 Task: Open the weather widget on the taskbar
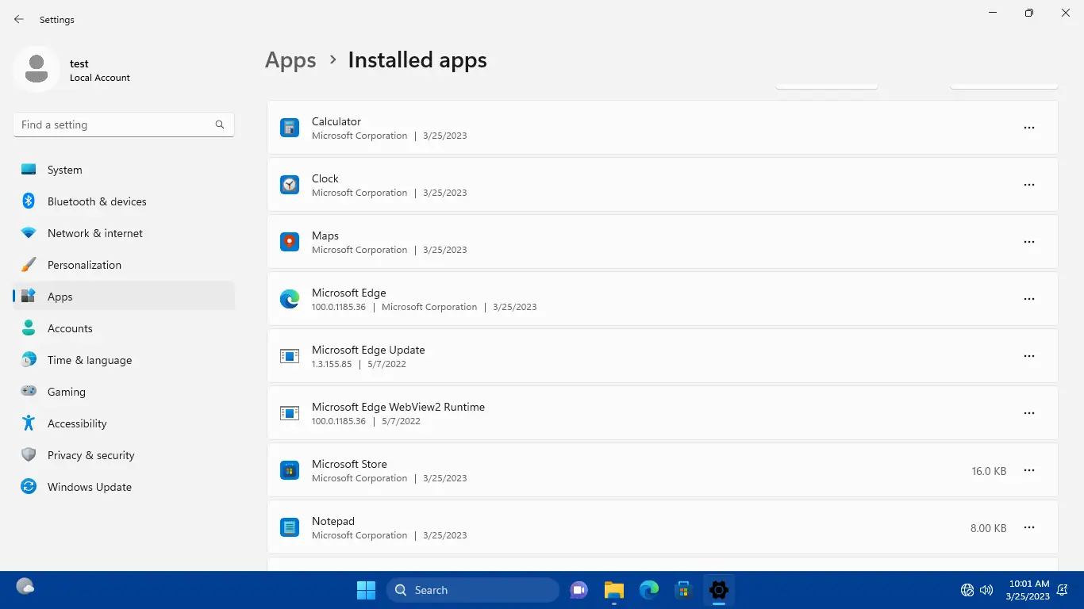25,588
